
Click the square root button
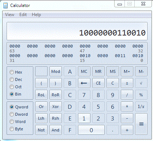(141, 83)
